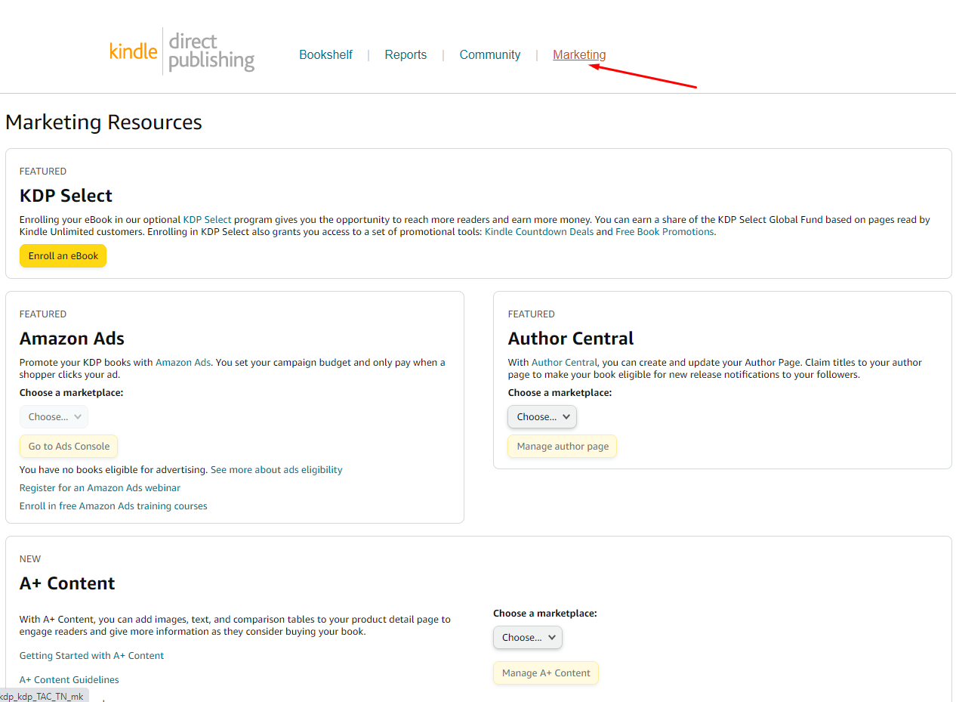Click the KDP Select link in description
Viewport: 956px width, 702px height.
pyautogui.click(x=207, y=220)
